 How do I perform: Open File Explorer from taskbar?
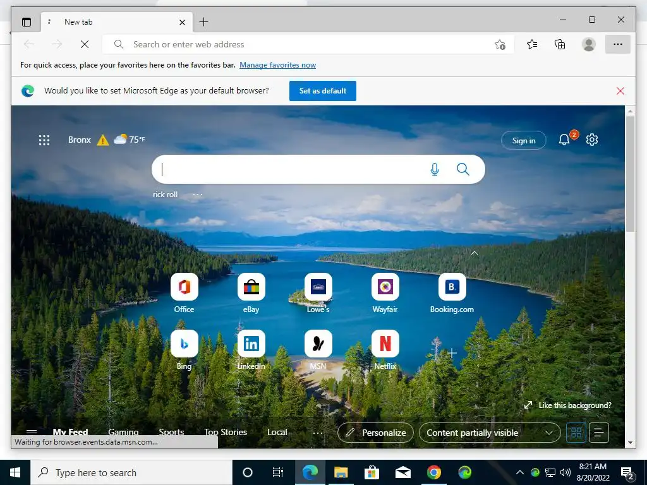click(x=341, y=472)
